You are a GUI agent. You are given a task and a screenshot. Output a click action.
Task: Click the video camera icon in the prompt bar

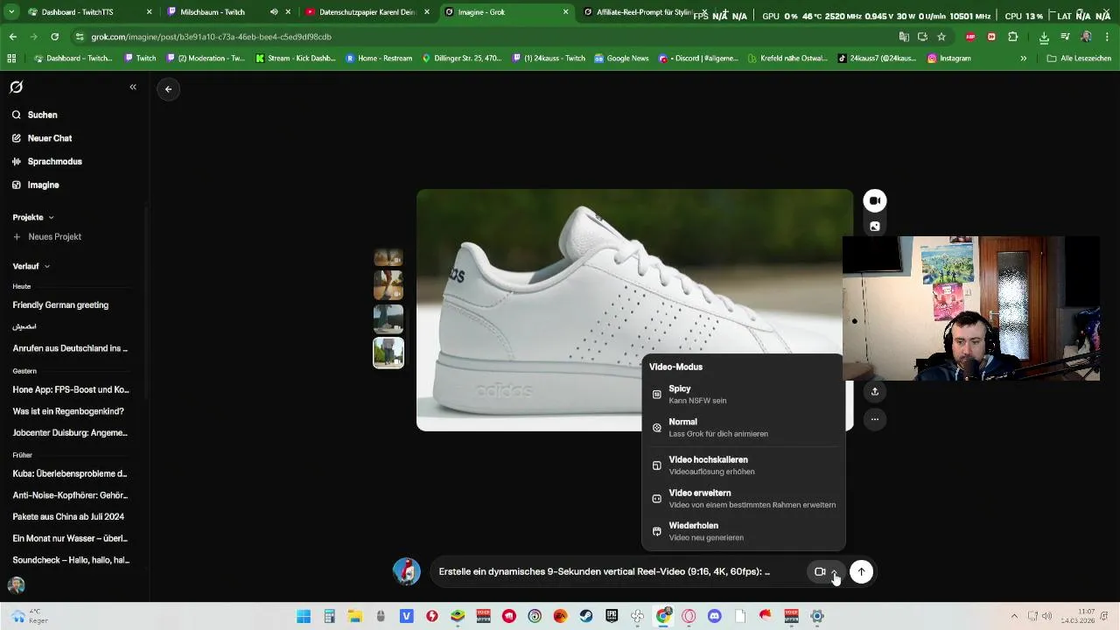[x=820, y=571]
